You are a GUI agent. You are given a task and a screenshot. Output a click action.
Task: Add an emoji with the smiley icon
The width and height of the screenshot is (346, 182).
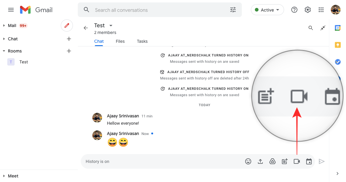coord(248,161)
